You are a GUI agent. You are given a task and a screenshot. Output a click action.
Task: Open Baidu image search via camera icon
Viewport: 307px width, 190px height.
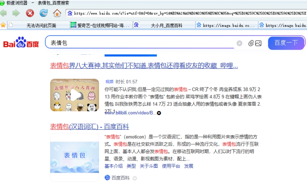point(258,43)
